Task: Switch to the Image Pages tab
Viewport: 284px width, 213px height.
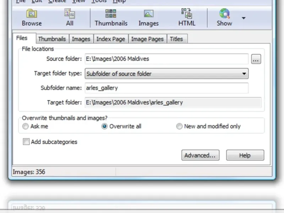Action: pyautogui.click(x=147, y=39)
